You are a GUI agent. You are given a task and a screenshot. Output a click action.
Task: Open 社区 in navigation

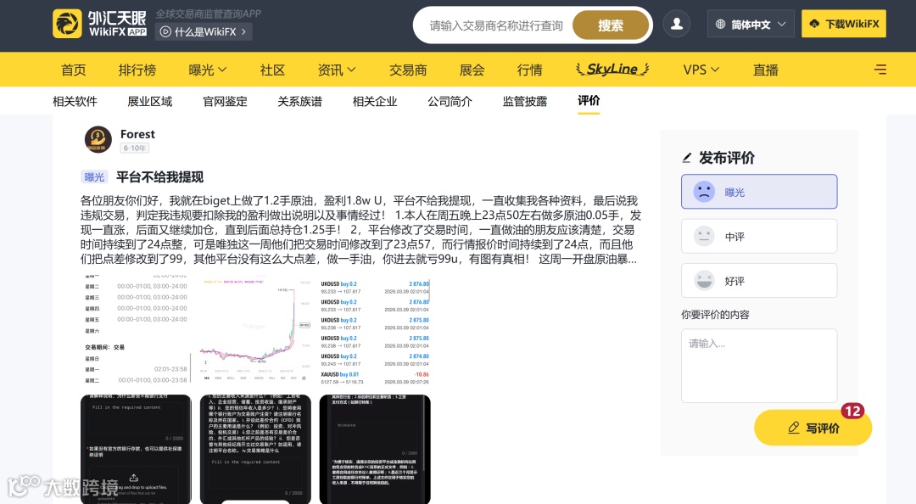(x=272, y=70)
